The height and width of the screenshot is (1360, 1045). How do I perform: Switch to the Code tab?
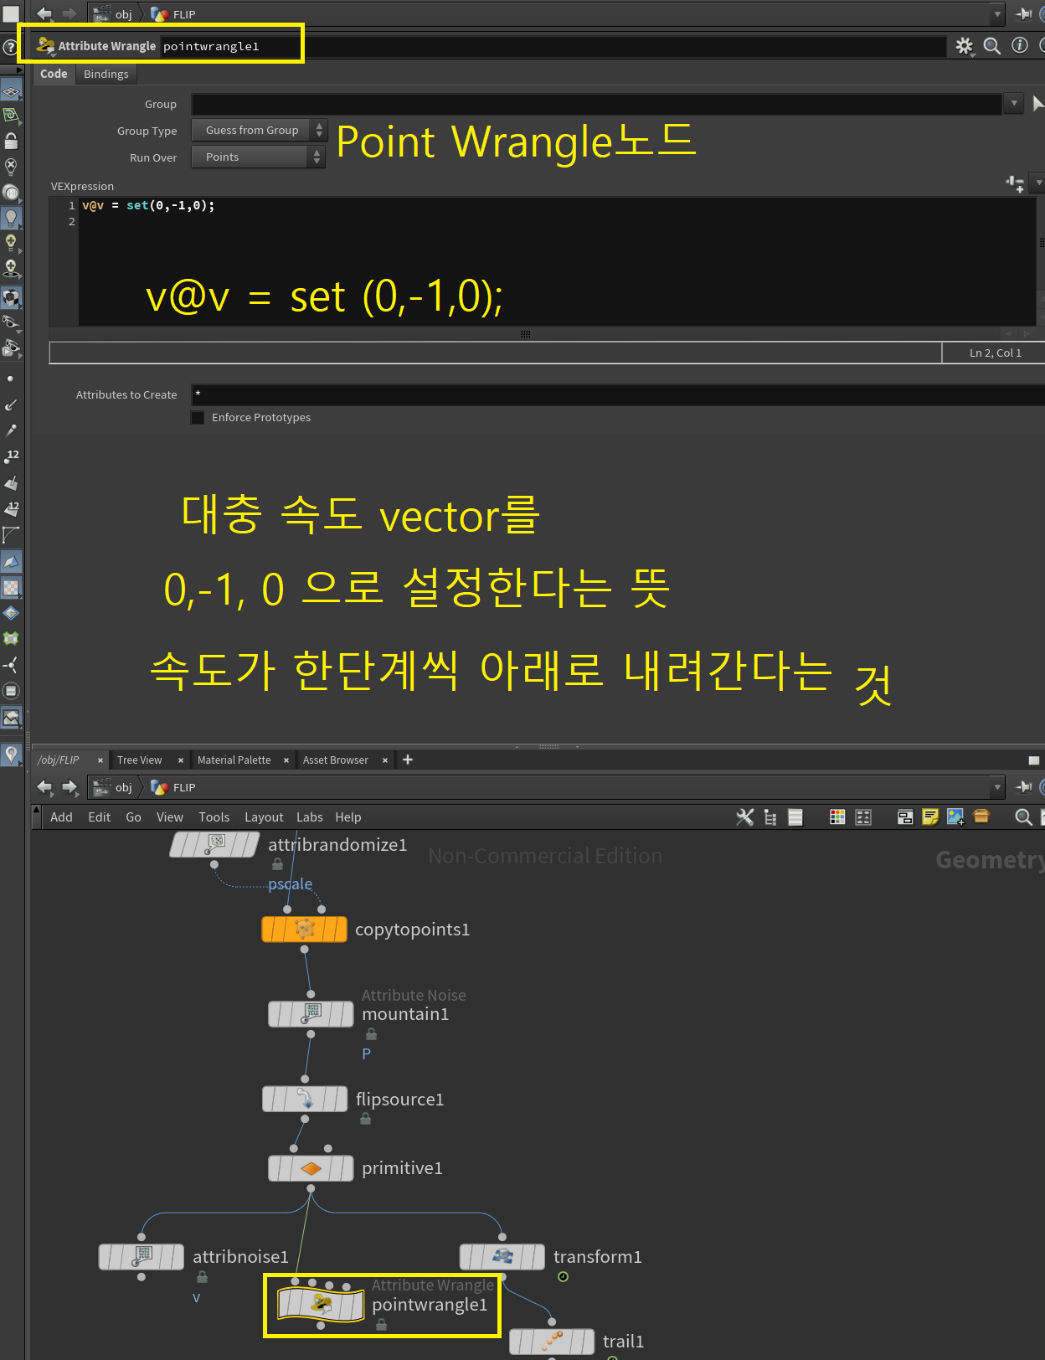point(54,74)
